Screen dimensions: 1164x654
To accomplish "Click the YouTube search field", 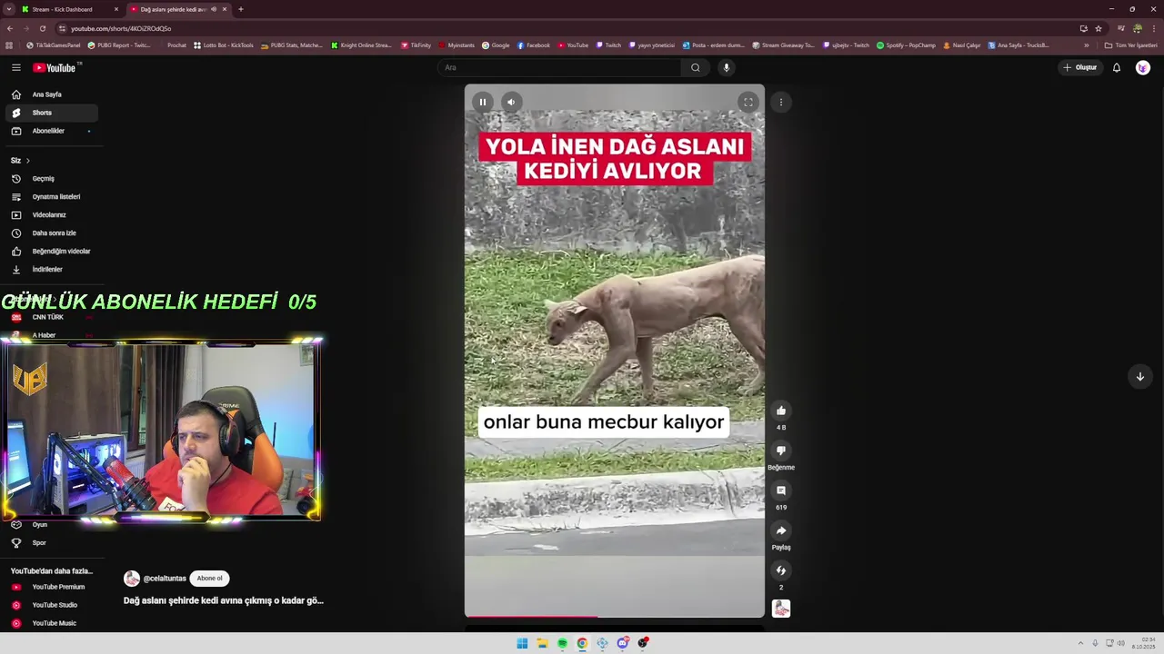I will click(559, 67).
